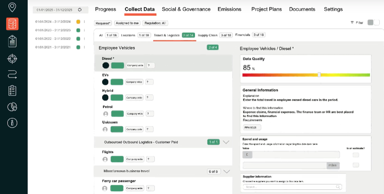Switch to the Progress tab
Image resolution: width=384 pixels, height=194 pixels.
point(106,9)
